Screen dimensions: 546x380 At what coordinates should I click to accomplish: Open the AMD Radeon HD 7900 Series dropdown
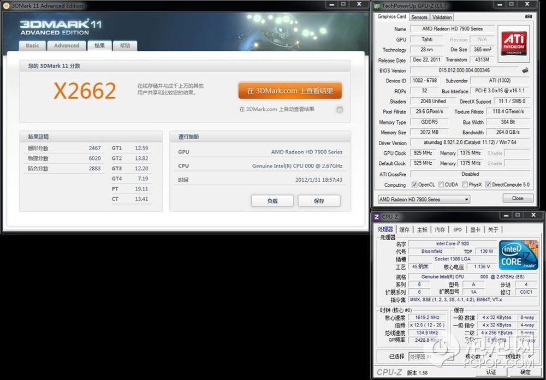tap(424, 199)
